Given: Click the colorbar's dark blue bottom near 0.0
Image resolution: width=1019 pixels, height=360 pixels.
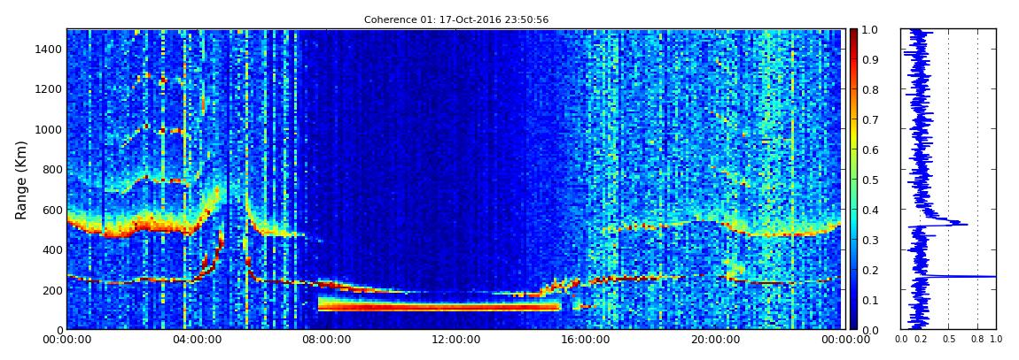Looking at the screenshot, I should 853,325.
